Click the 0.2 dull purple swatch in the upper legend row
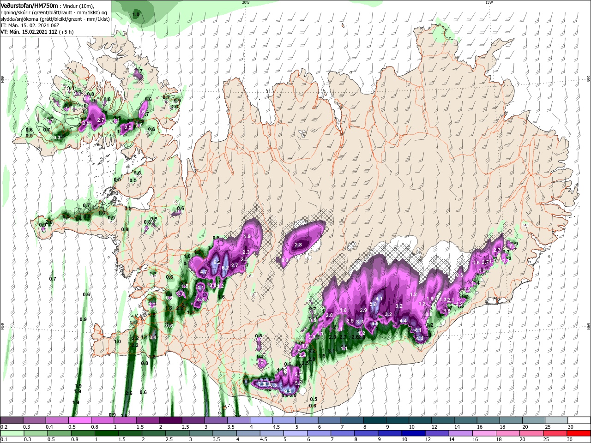Viewport: 591px width, 443px height. coord(12,420)
